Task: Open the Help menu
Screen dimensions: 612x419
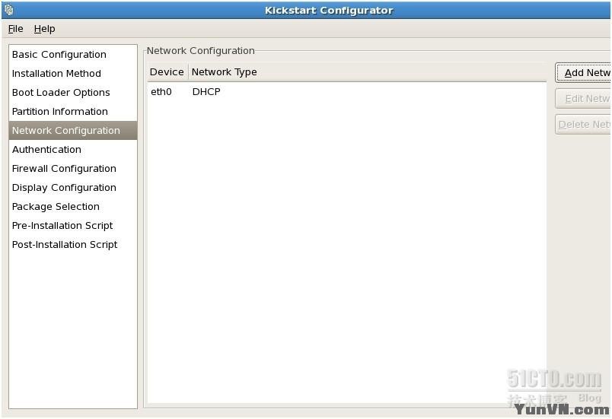Action: tap(44, 29)
